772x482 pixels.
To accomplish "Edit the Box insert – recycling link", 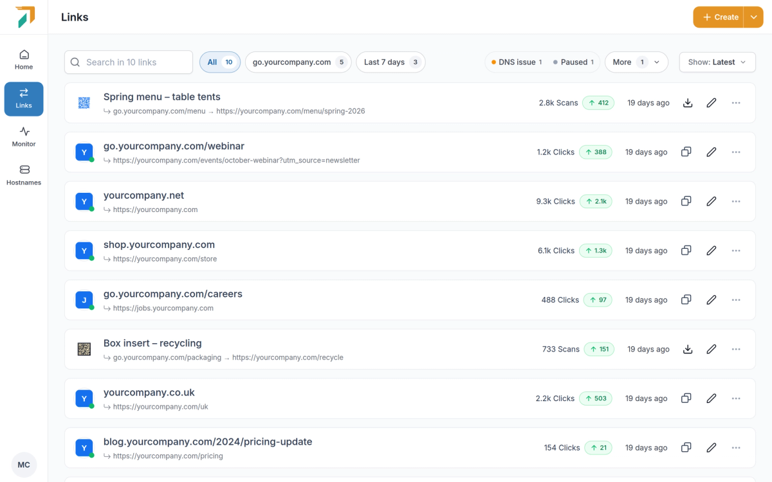I will 712,349.
